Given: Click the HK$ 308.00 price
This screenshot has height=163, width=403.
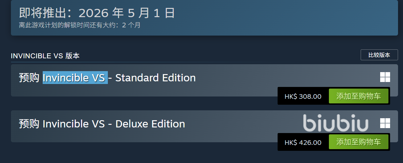Looking at the screenshot, I should (x=303, y=96).
